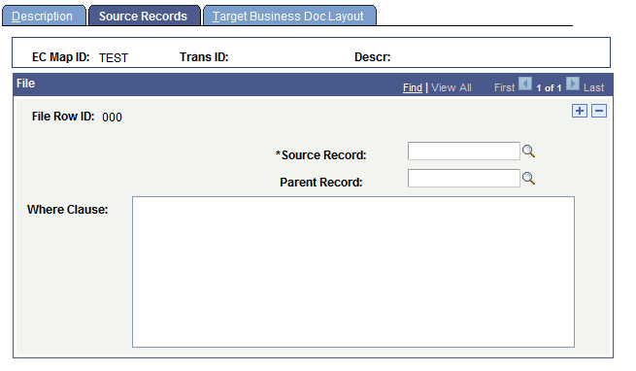Click View All in the File header
The height and width of the screenshot is (371, 636).
tap(452, 87)
